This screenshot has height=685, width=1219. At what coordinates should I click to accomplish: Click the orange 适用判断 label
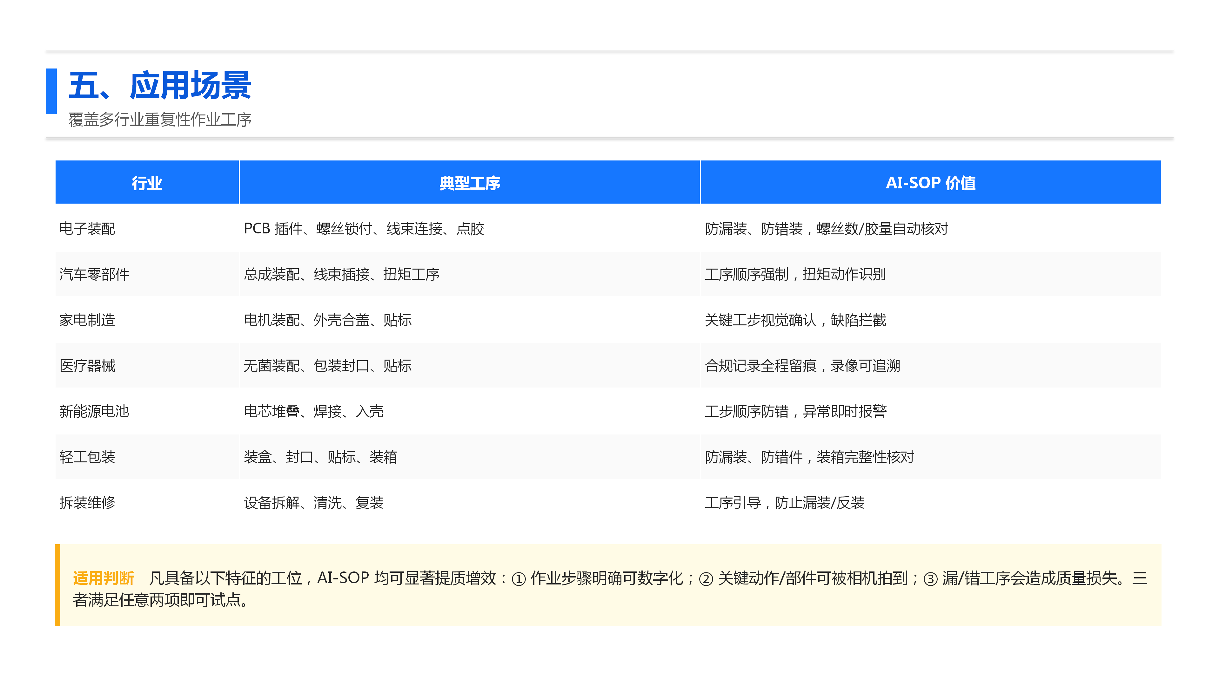(x=104, y=578)
